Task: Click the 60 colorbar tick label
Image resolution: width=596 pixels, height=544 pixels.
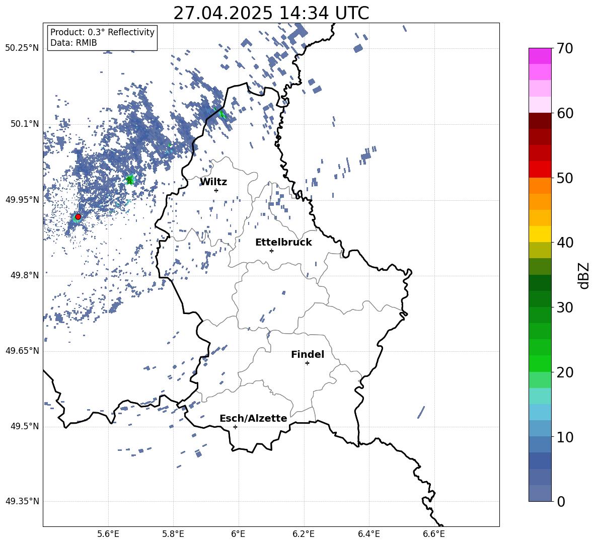Action: click(565, 113)
